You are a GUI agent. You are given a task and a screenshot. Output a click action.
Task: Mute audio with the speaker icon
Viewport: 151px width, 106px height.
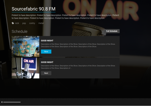point(2,102)
